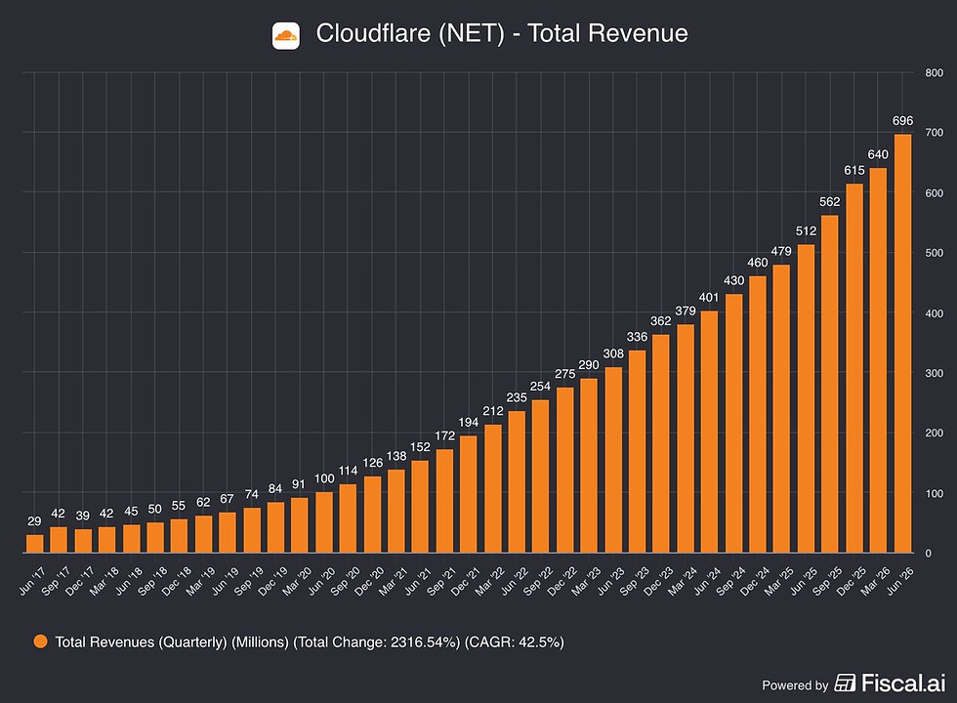Screen dimensions: 957x703
Task: Click the '290' value label
Action: click(x=589, y=364)
